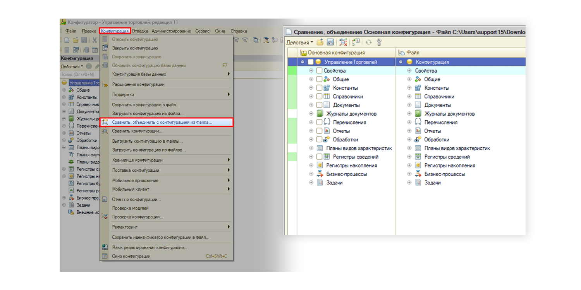The image size is (581, 290).
Task: Click the refresh arrows icon in comparison toolbar
Action: [x=368, y=43]
